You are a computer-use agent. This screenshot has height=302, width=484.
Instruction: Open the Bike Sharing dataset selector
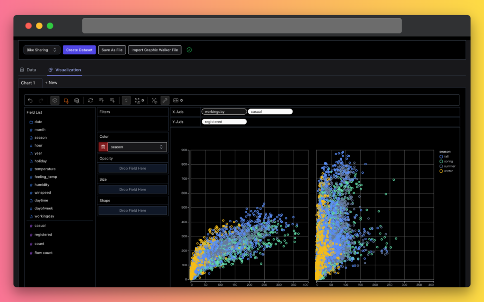tap(42, 50)
